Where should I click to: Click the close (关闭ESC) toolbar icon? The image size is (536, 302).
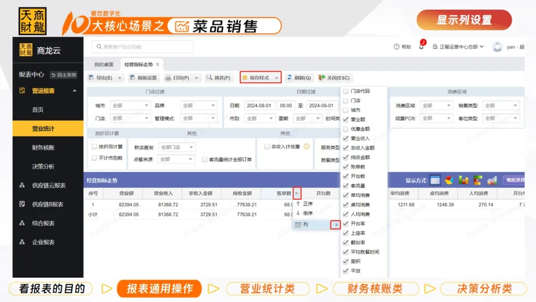click(322, 77)
